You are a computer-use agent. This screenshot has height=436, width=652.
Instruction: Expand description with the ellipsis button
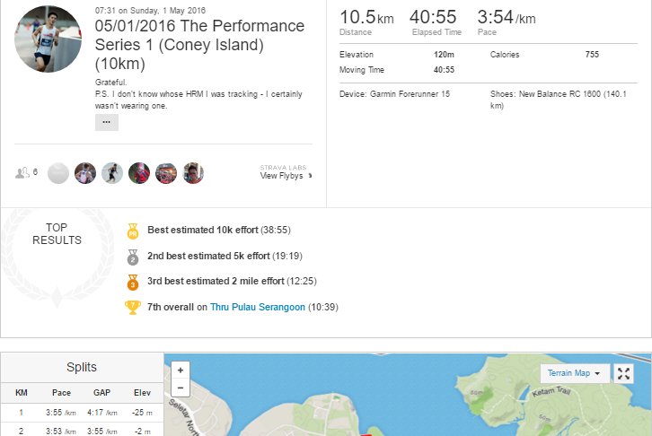tap(107, 123)
